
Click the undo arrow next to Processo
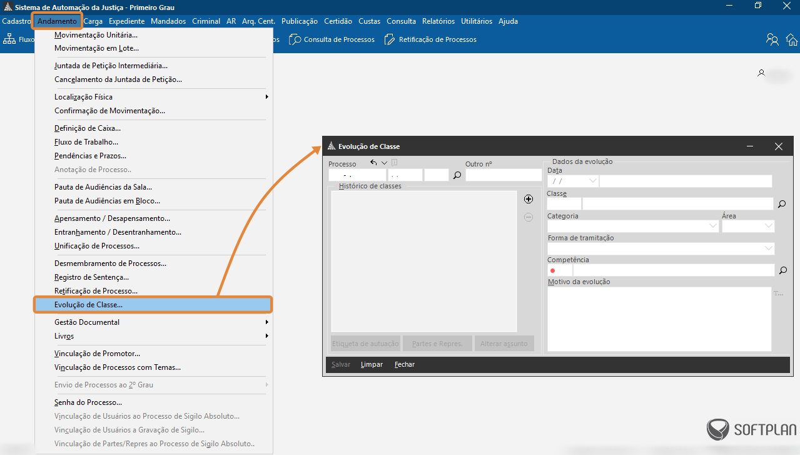pyautogui.click(x=373, y=163)
